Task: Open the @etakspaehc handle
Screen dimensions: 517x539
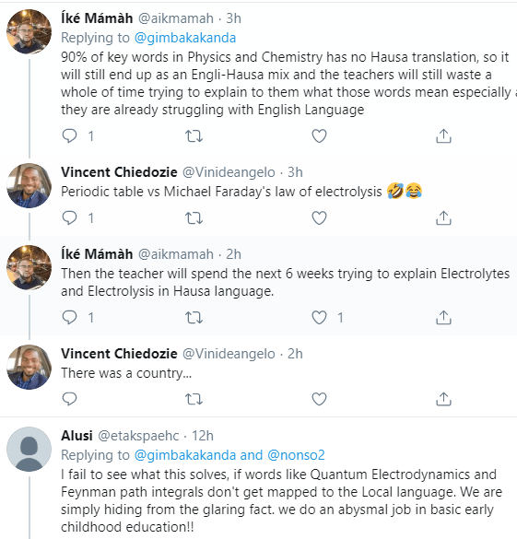Action: click(x=138, y=436)
